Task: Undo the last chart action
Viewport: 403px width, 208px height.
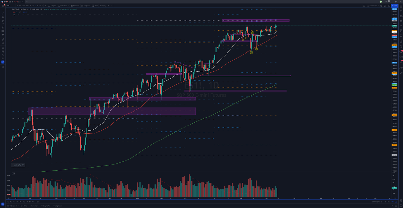Action: click(109, 6)
